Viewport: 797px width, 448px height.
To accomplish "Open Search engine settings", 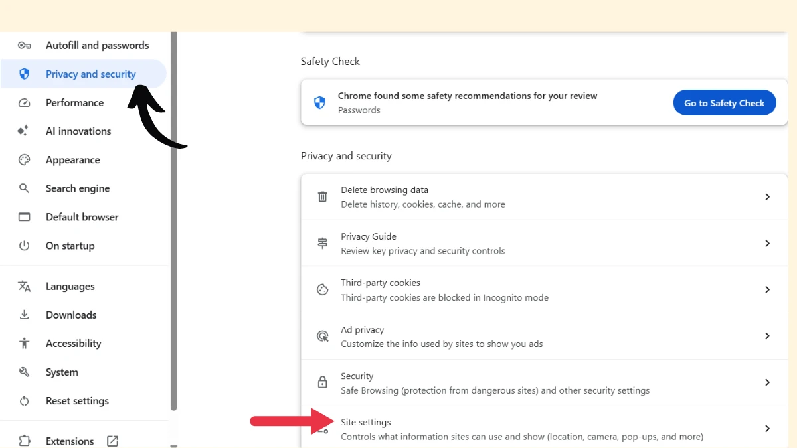I will pos(83,188).
